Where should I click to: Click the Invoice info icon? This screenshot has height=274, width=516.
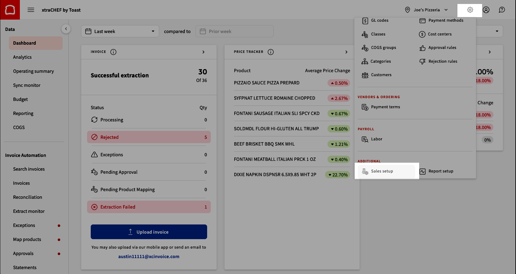click(113, 52)
